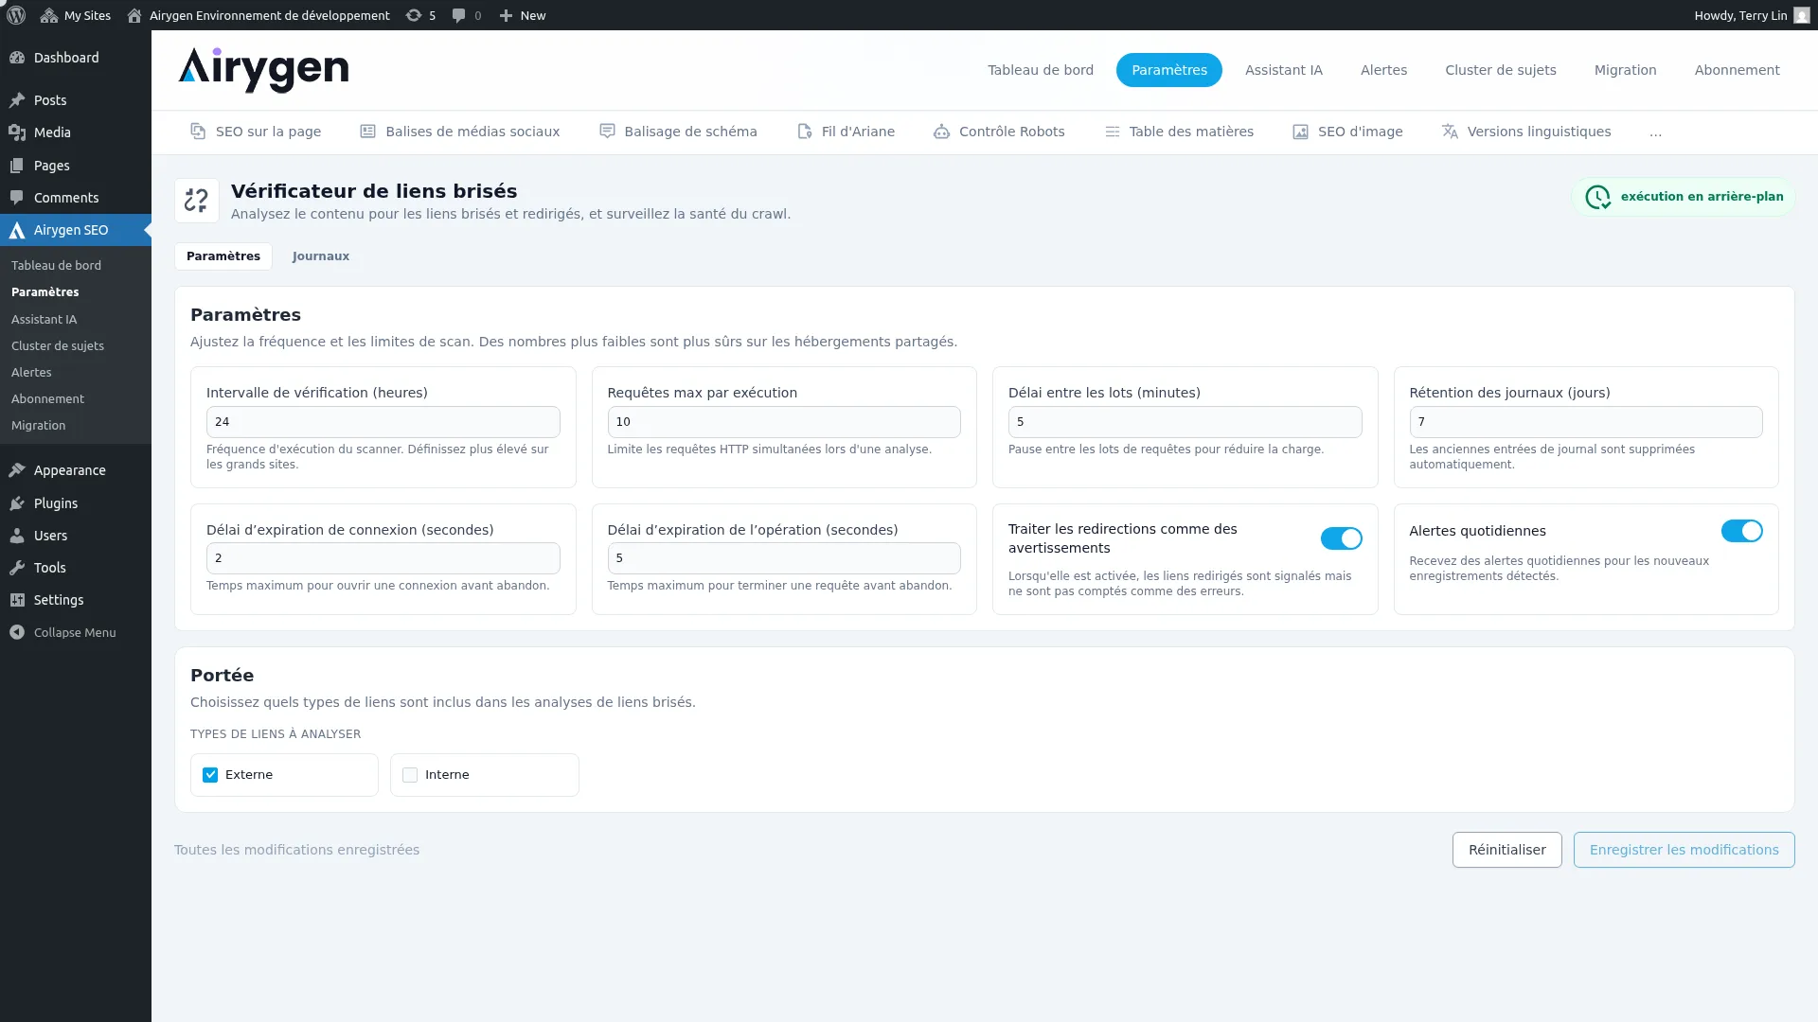Click the Requêtes max par exécution field
The image size is (1818, 1022).
coord(784,422)
